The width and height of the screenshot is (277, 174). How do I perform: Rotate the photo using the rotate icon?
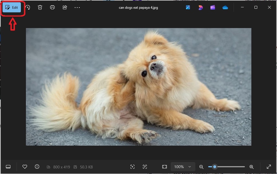(x=28, y=8)
